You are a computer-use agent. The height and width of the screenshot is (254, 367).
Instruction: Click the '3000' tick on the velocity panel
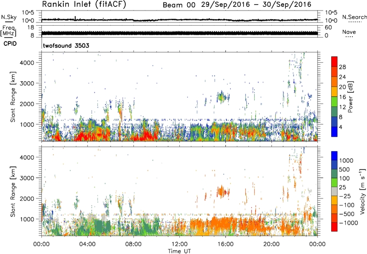[27, 178]
